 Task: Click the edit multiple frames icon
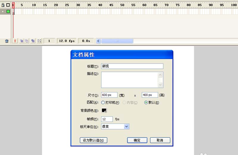(33, 41)
